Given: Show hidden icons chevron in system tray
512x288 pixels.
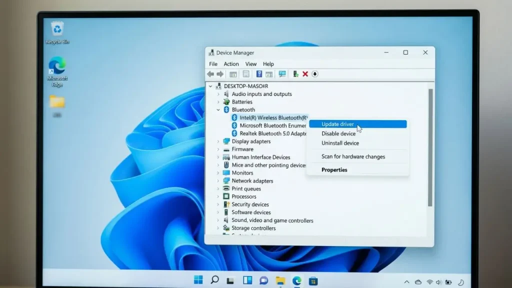Looking at the screenshot, I should (x=406, y=282).
